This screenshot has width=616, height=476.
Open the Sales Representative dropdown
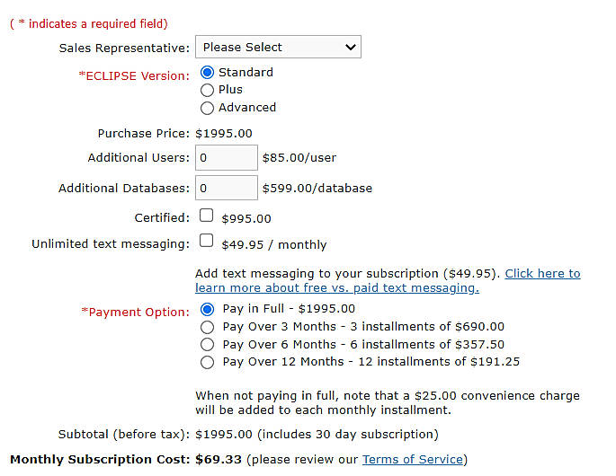[278, 47]
